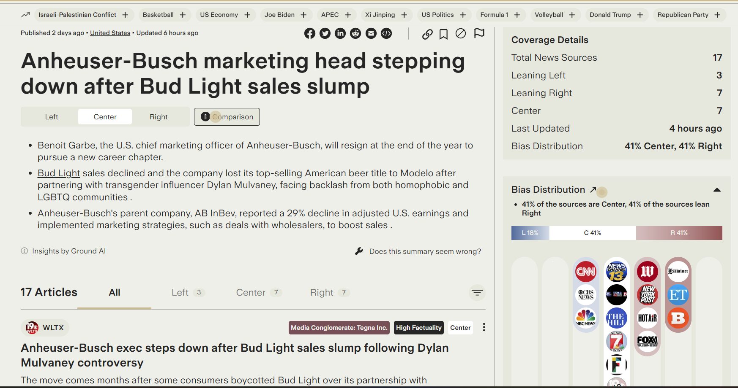The image size is (738, 388).
Task: Open the embed code option
Action: [x=386, y=33]
